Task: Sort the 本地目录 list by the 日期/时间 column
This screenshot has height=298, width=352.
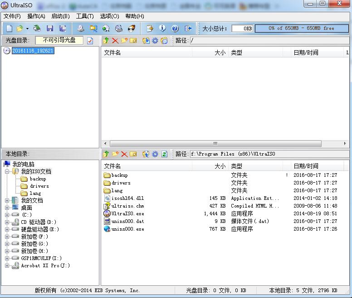Action: (x=317, y=166)
